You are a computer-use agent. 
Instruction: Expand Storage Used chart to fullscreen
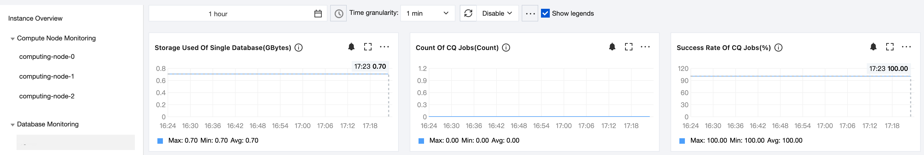point(368,47)
